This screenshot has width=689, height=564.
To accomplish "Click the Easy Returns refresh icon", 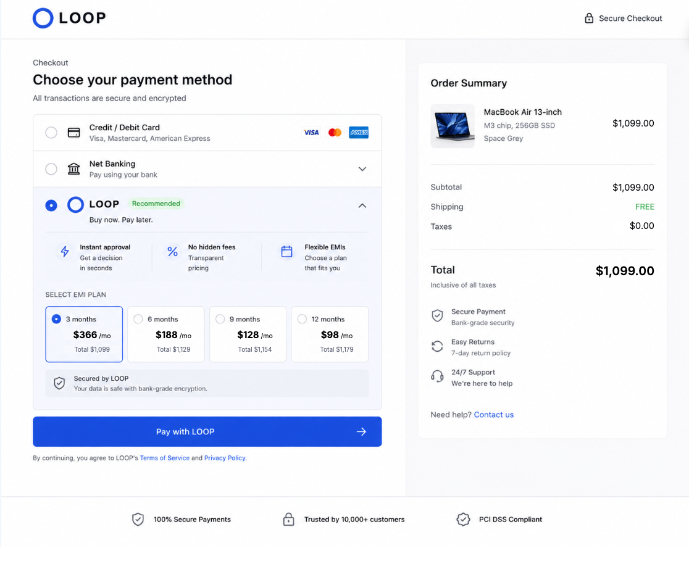I will pos(437,346).
